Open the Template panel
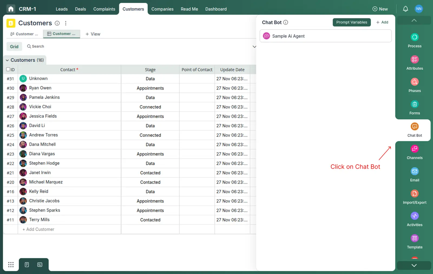433x274 pixels. [x=414, y=242]
